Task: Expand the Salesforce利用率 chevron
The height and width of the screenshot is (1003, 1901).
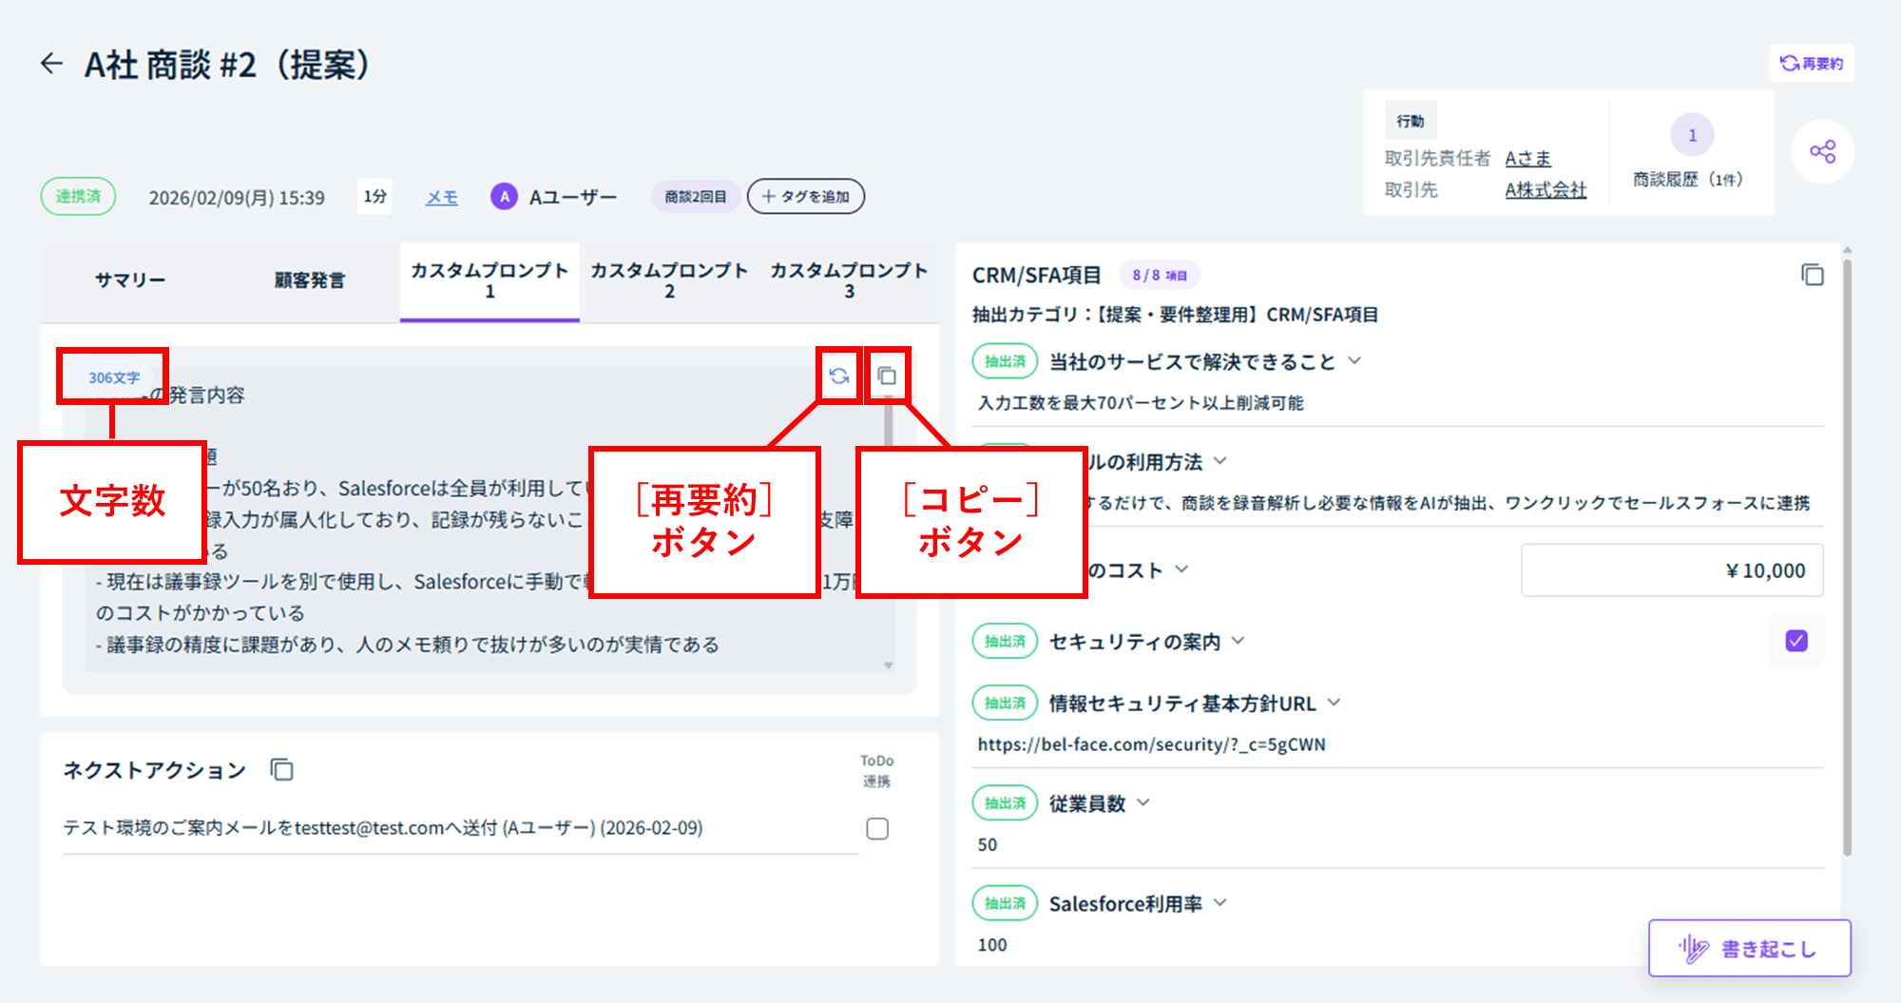Action: 1220,903
